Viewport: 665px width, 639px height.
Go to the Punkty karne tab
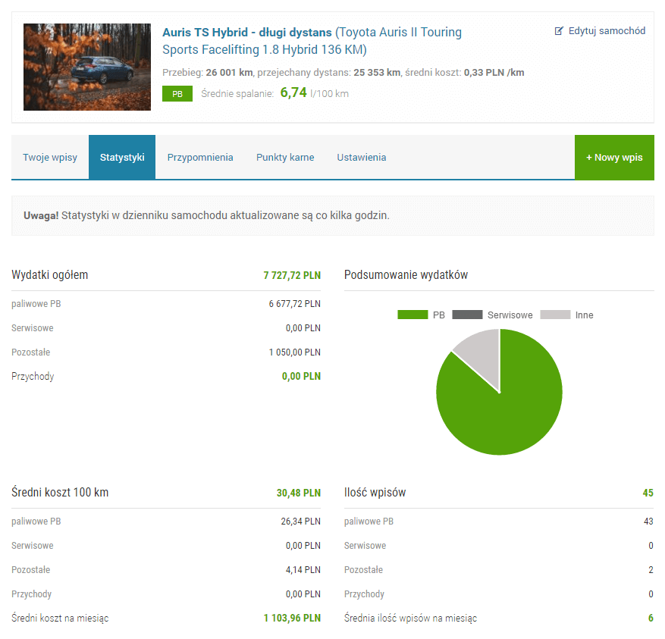pyautogui.click(x=285, y=158)
